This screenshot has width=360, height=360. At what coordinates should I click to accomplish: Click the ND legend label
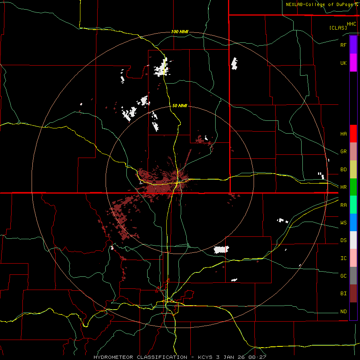click(x=344, y=312)
